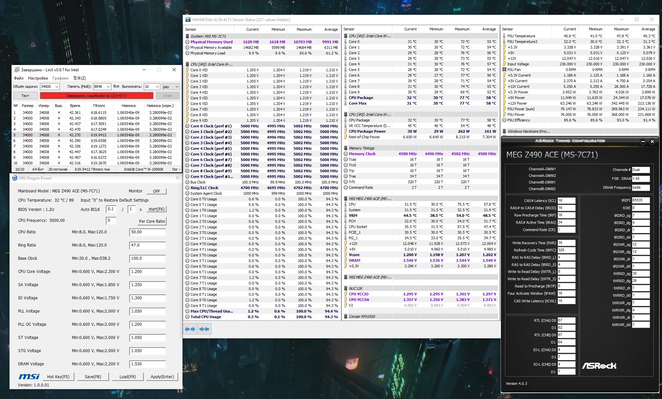662x399 pixels.
Task: Click the red LinX completion progress bar
Action: tap(97, 96)
